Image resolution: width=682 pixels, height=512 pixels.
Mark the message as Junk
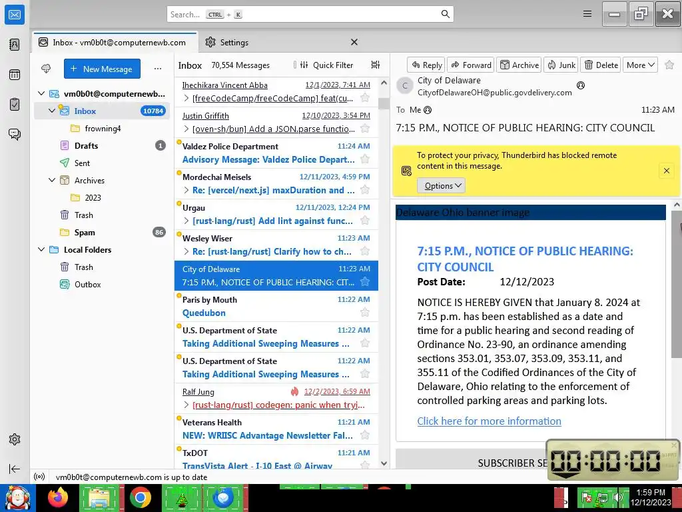(561, 65)
